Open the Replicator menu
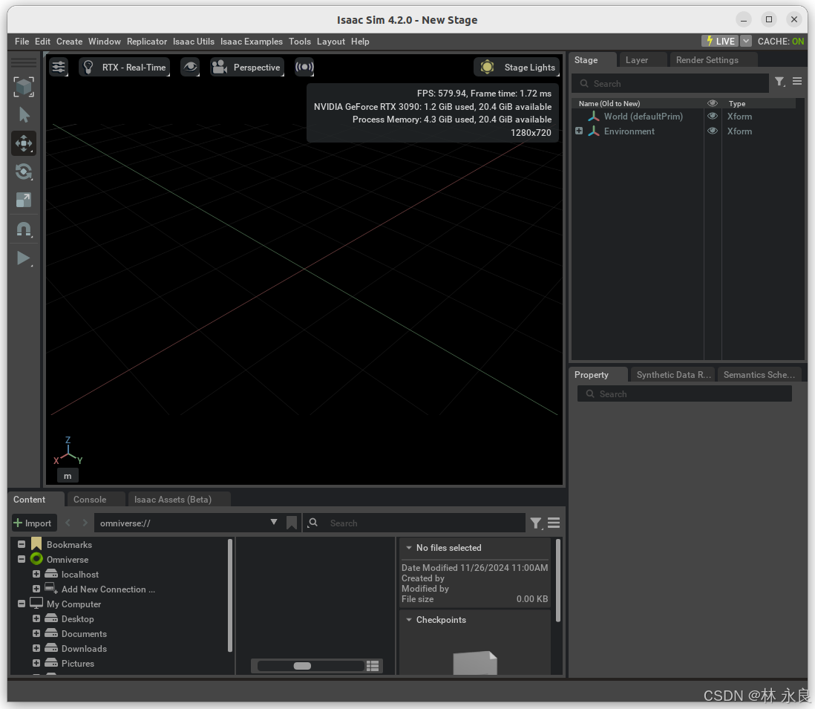Image resolution: width=815 pixels, height=709 pixels. click(x=146, y=42)
